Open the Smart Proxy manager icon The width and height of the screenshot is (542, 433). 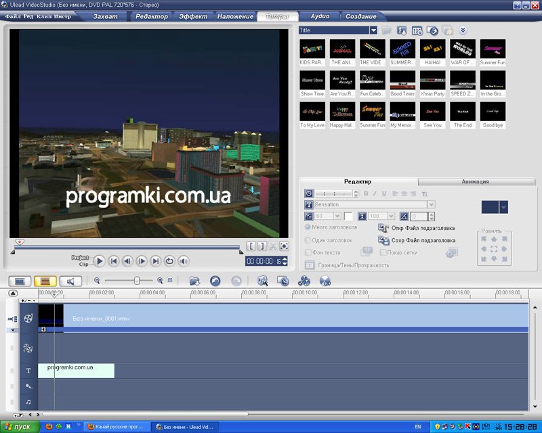(x=263, y=281)
